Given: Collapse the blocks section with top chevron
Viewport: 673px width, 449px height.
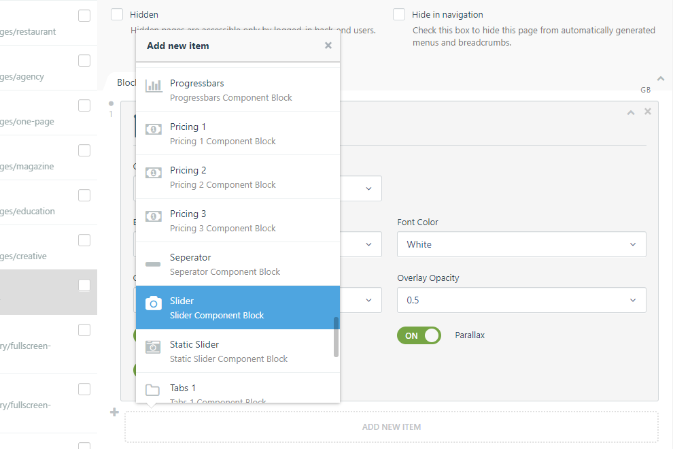Looking at the screenshot, I should click(x=661, y=79).
